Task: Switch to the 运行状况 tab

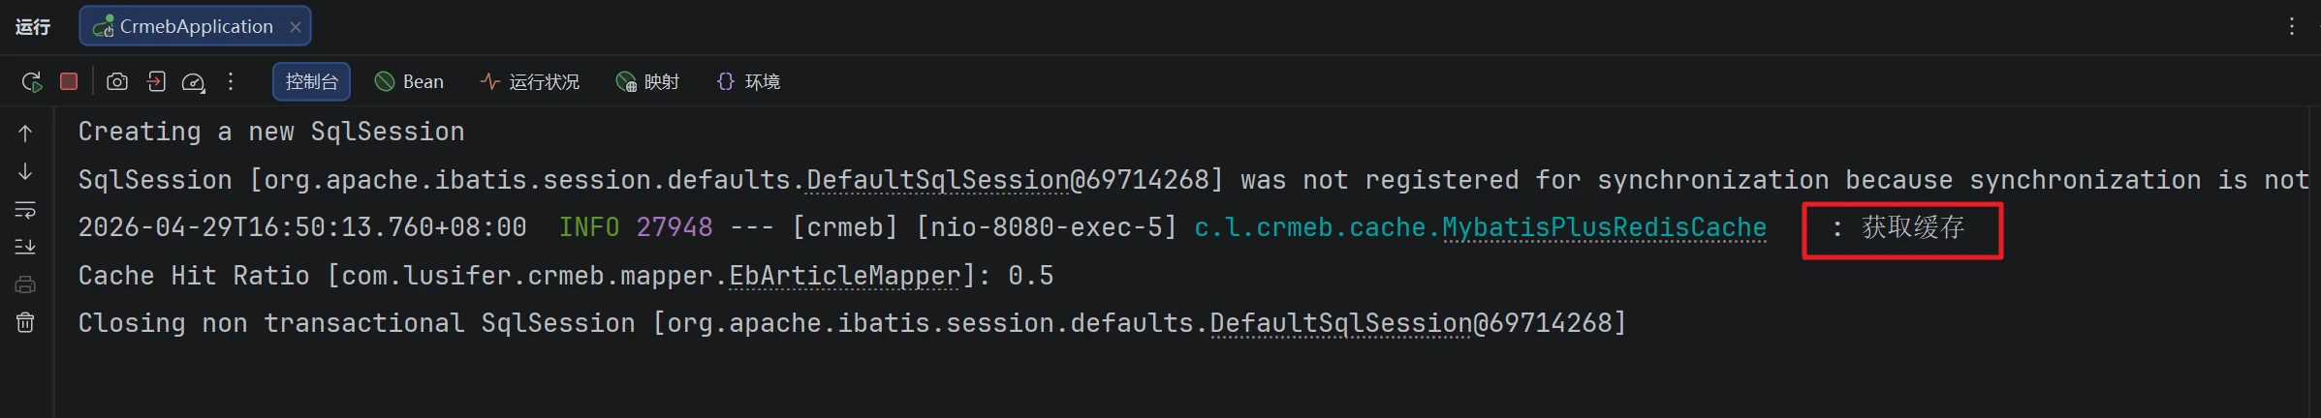Action: (530, 81)
